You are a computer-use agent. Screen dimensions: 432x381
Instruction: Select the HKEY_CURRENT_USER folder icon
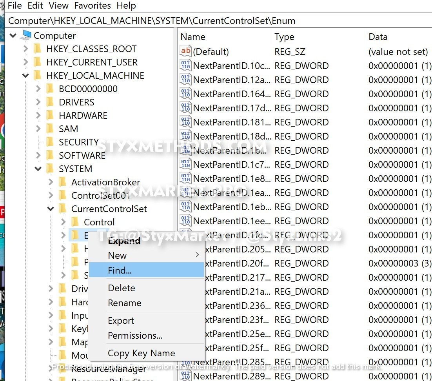click(38, 62)
